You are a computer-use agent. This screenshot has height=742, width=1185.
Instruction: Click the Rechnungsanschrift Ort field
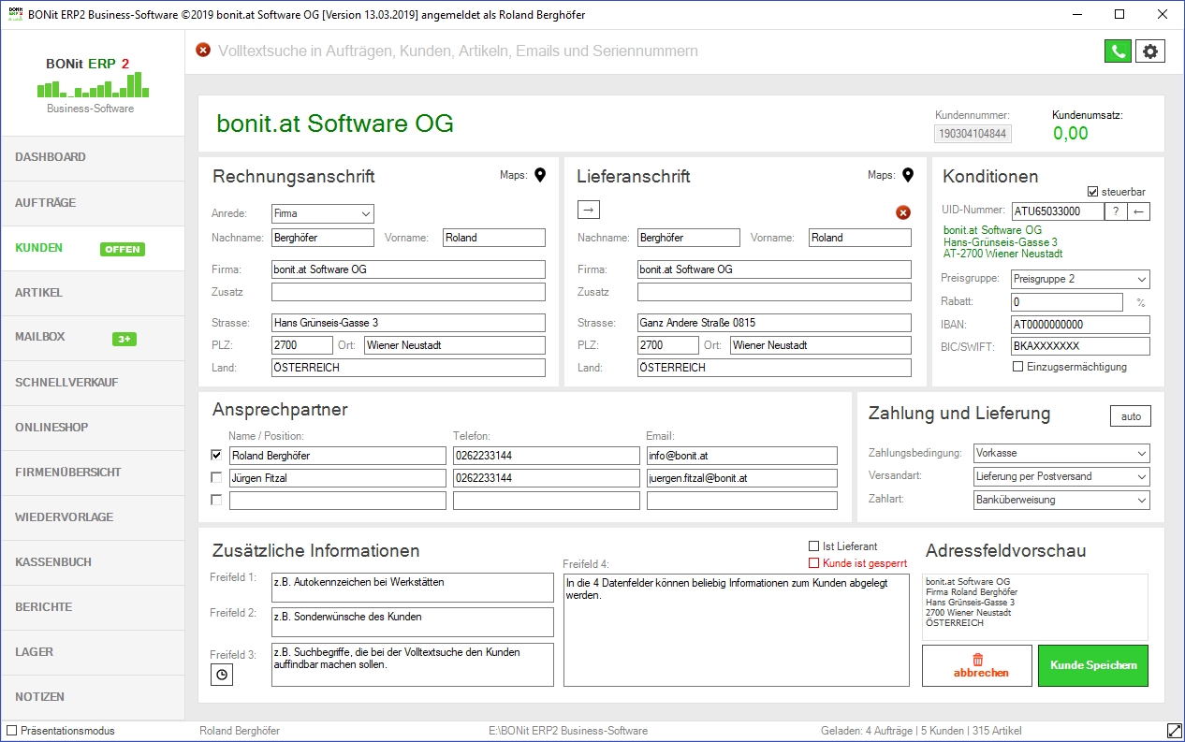(454, 345)
